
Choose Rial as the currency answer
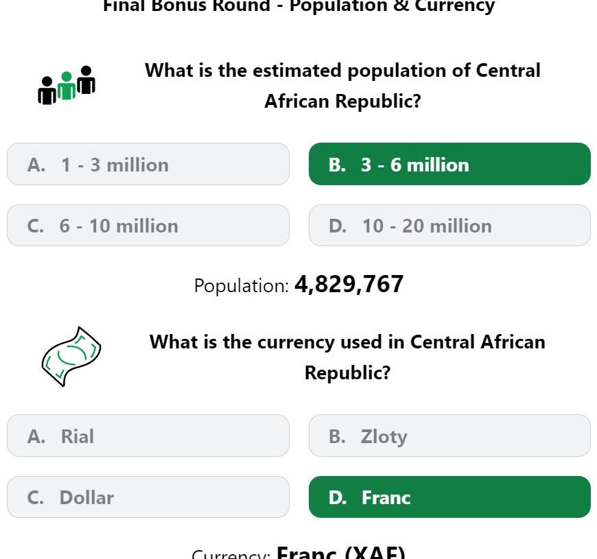point(148,436)
